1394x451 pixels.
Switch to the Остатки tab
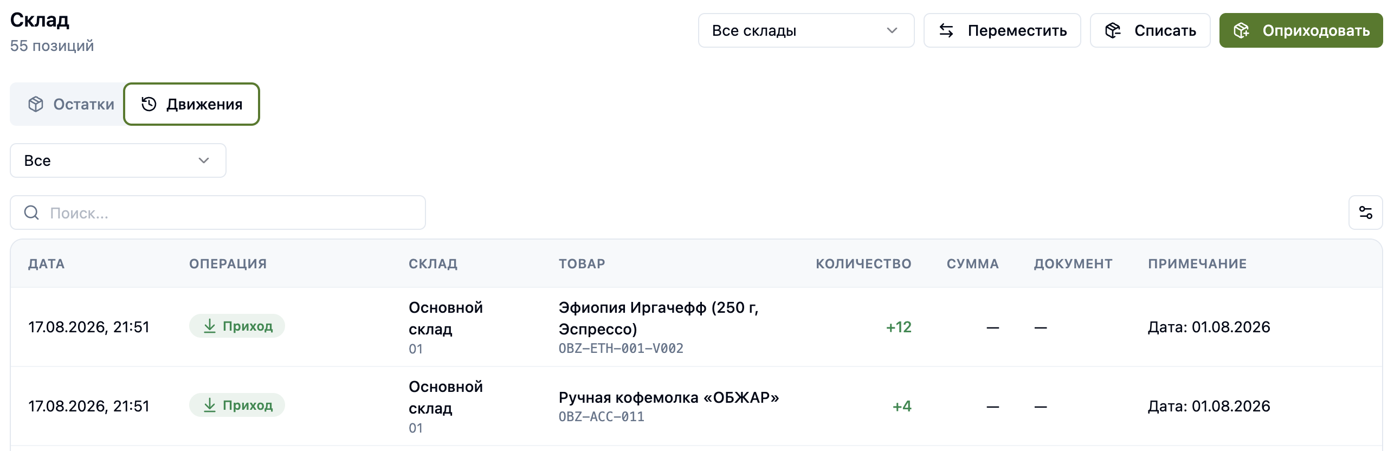pos(70,104)
